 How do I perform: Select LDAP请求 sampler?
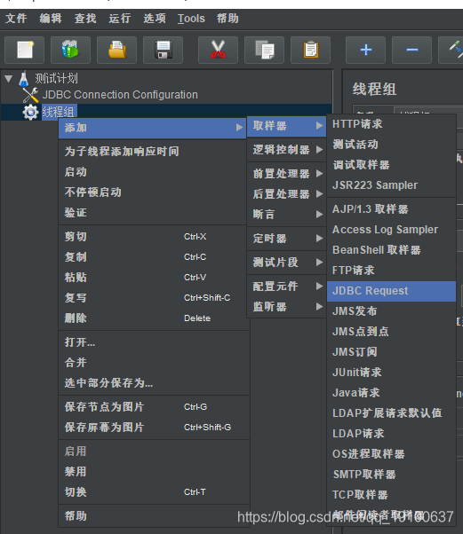pyautogui.click(x=391, y=434)
